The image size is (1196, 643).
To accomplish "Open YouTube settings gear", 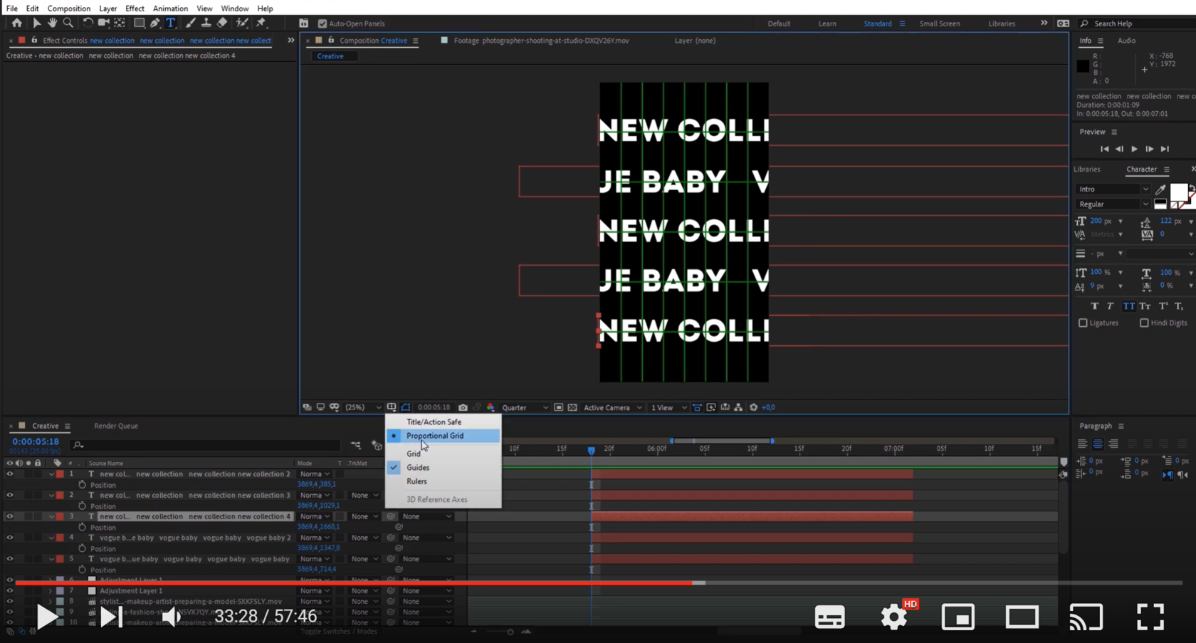I will point(894,617).
